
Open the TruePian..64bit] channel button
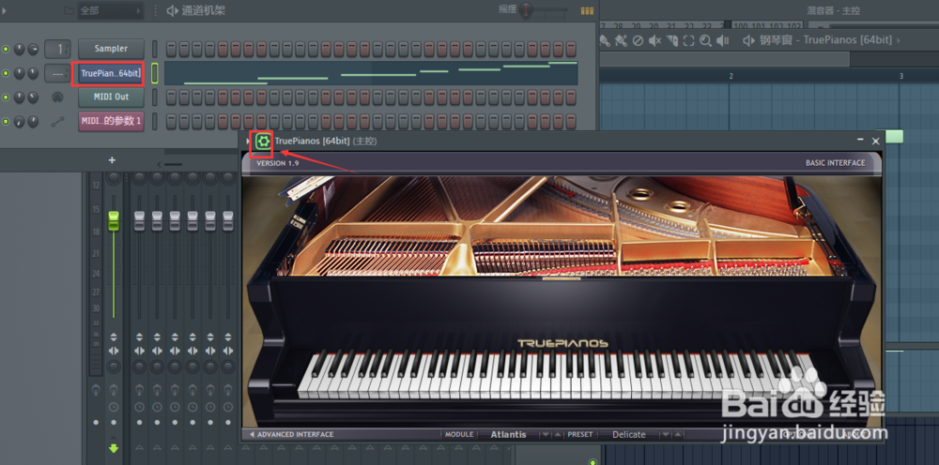coord(111,73)
